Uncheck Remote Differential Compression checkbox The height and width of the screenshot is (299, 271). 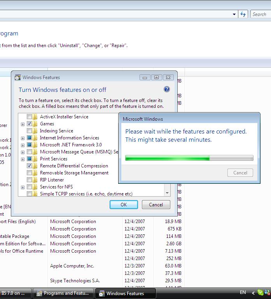[x=29, y=166]
